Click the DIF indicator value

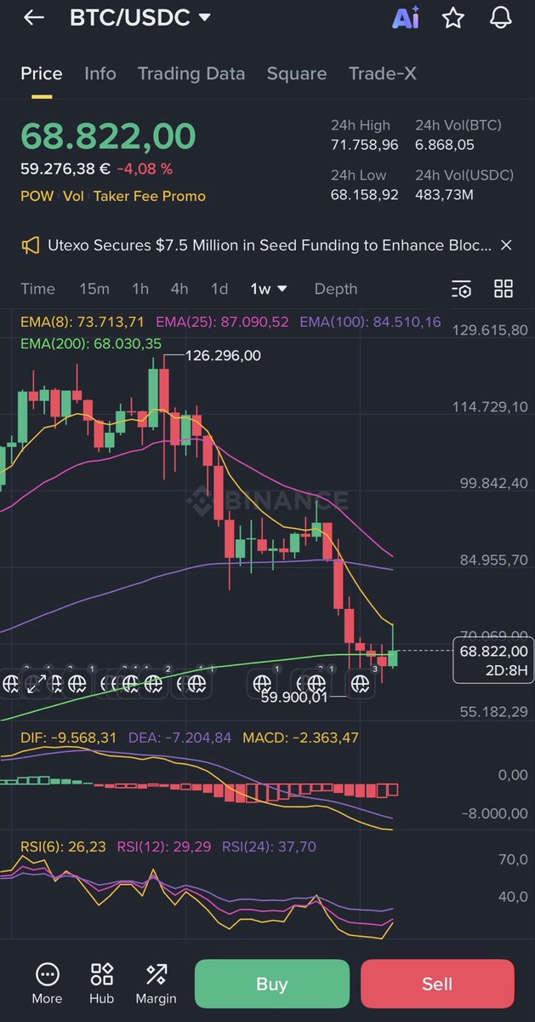click(69, 738)
